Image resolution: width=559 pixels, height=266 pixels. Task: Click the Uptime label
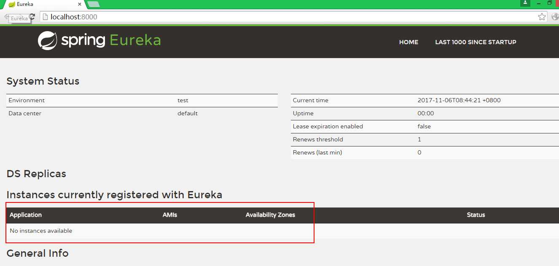pyautogui.click(x=303, y=113)
